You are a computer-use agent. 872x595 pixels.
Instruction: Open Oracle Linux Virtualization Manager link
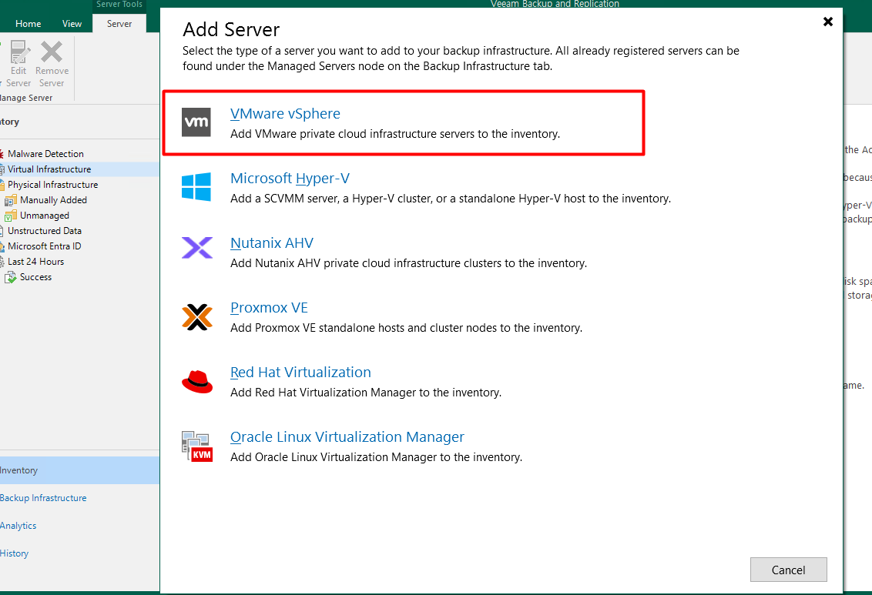(x=347, y=437)
